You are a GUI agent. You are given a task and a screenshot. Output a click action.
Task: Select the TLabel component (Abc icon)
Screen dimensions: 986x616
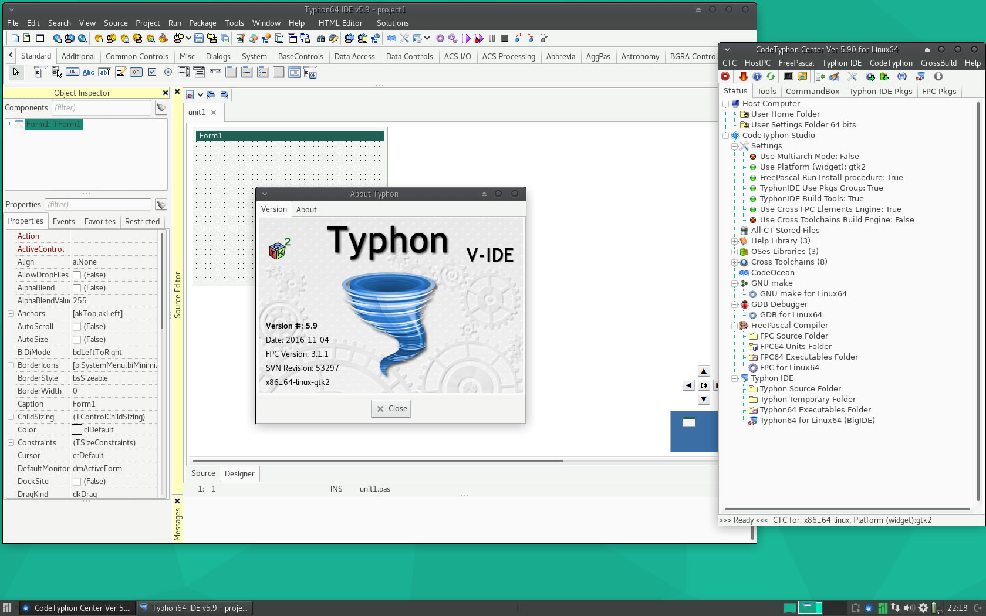point(88,72)
